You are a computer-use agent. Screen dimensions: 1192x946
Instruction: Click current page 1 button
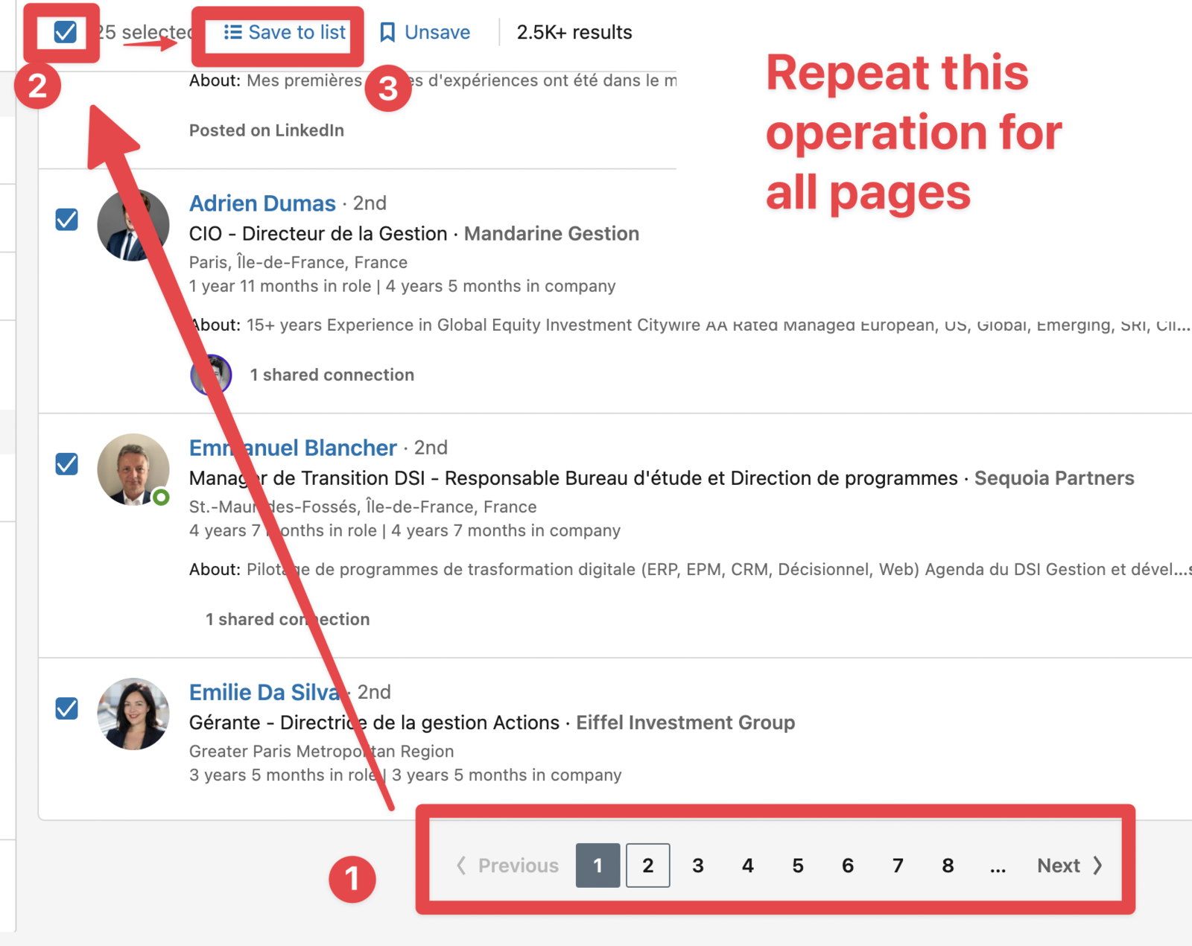click(598, 866)
